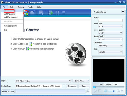Image resolution: width=127 pixels, height=96 pixels.
Task: Open the Profile combobox DivX Movie
Action: coord(43,81)
